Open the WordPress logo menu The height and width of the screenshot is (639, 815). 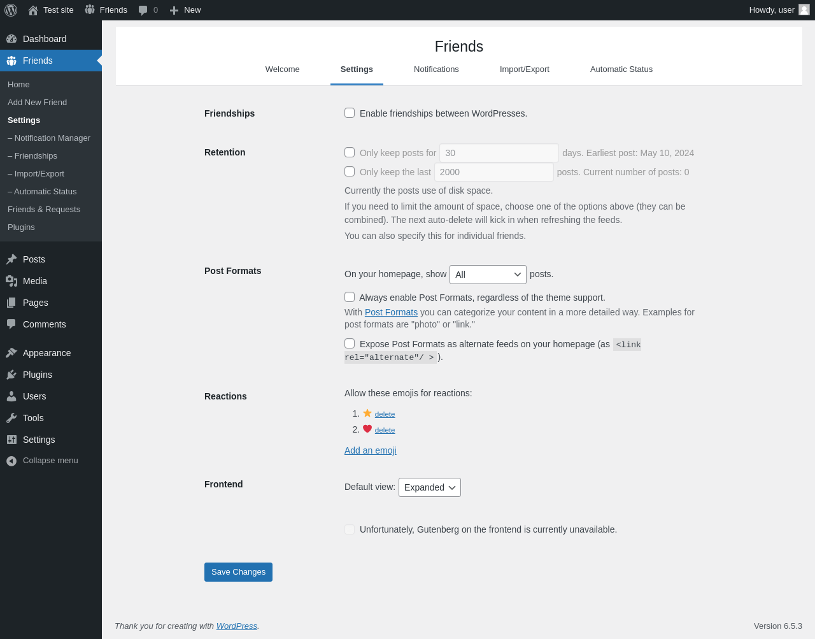pyautogui.click(x=11, y=10)
